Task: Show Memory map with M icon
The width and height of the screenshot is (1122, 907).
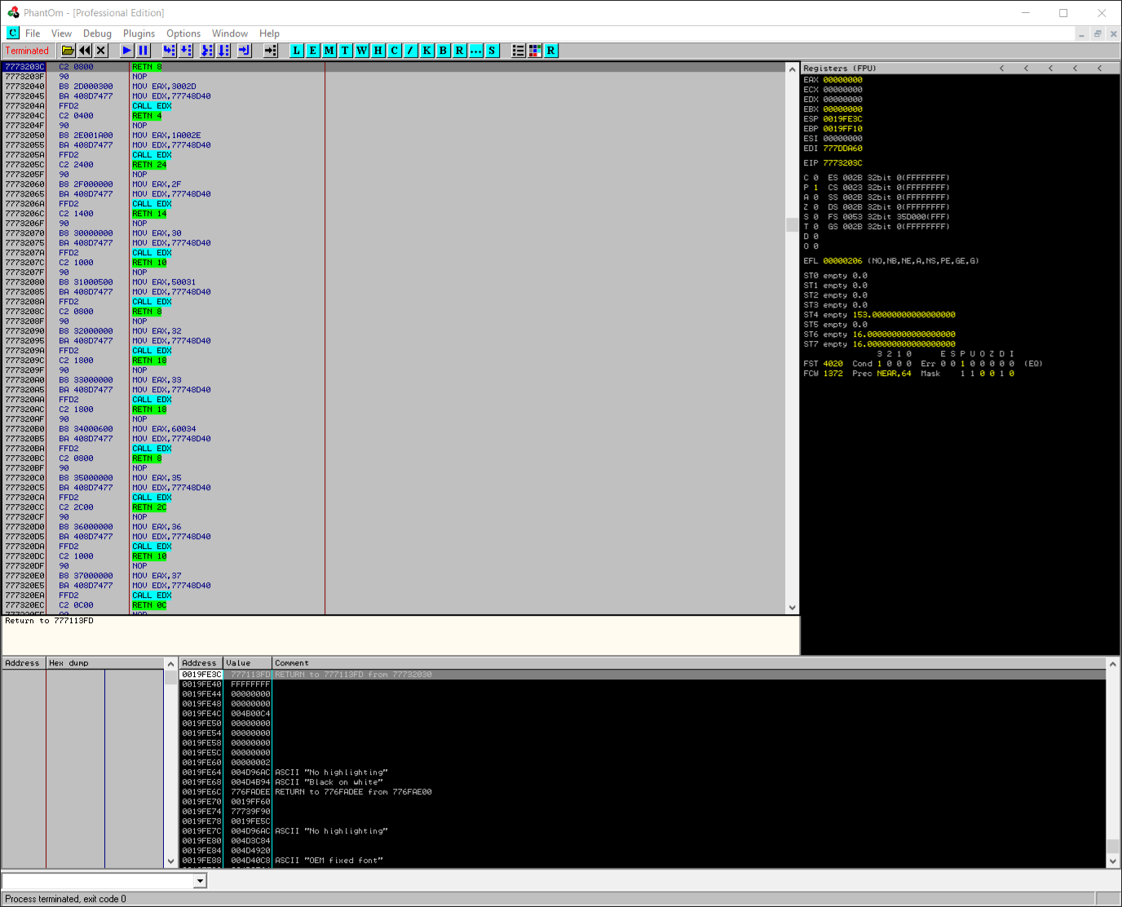Action: [329, 51]
